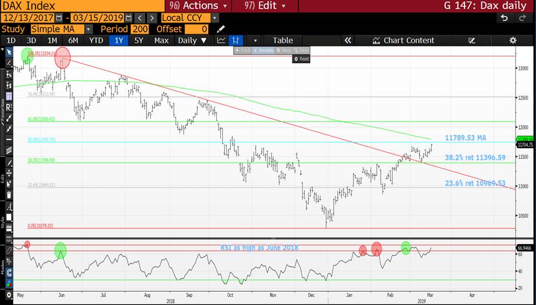Toggle the magnet snap mode

(x=9, y=272)
